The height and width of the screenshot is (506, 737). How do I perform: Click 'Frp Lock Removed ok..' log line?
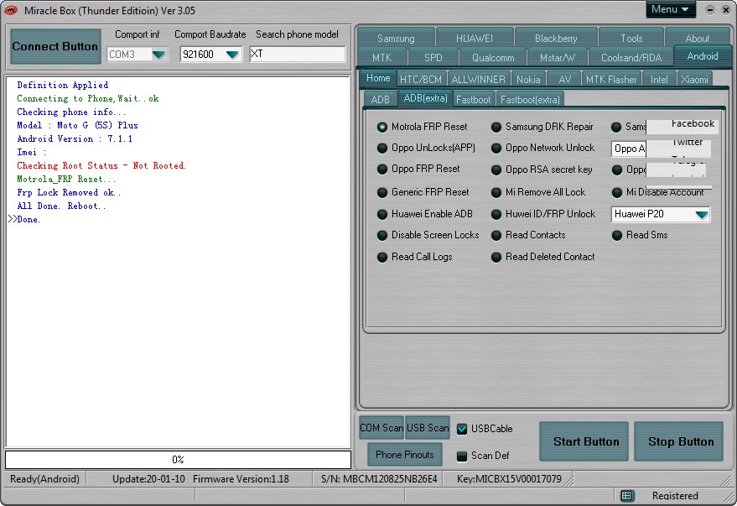coord(69,192)
